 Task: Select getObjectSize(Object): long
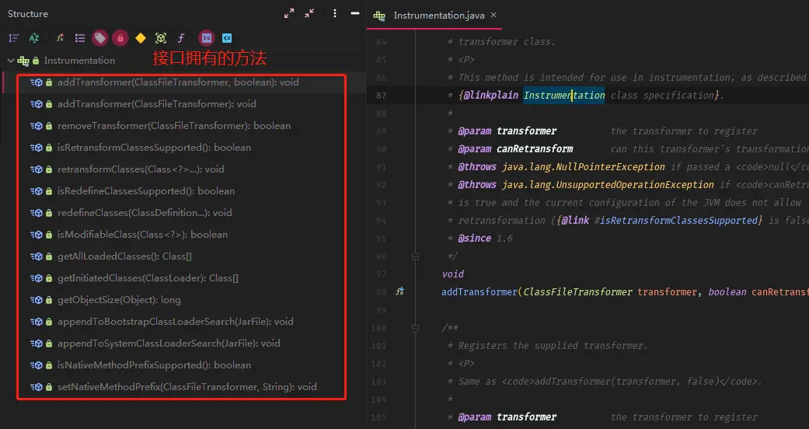(x=119, y=300)
